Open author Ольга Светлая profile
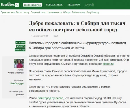Viewport: 130px width, 108px height. click(x=16, y=73)
